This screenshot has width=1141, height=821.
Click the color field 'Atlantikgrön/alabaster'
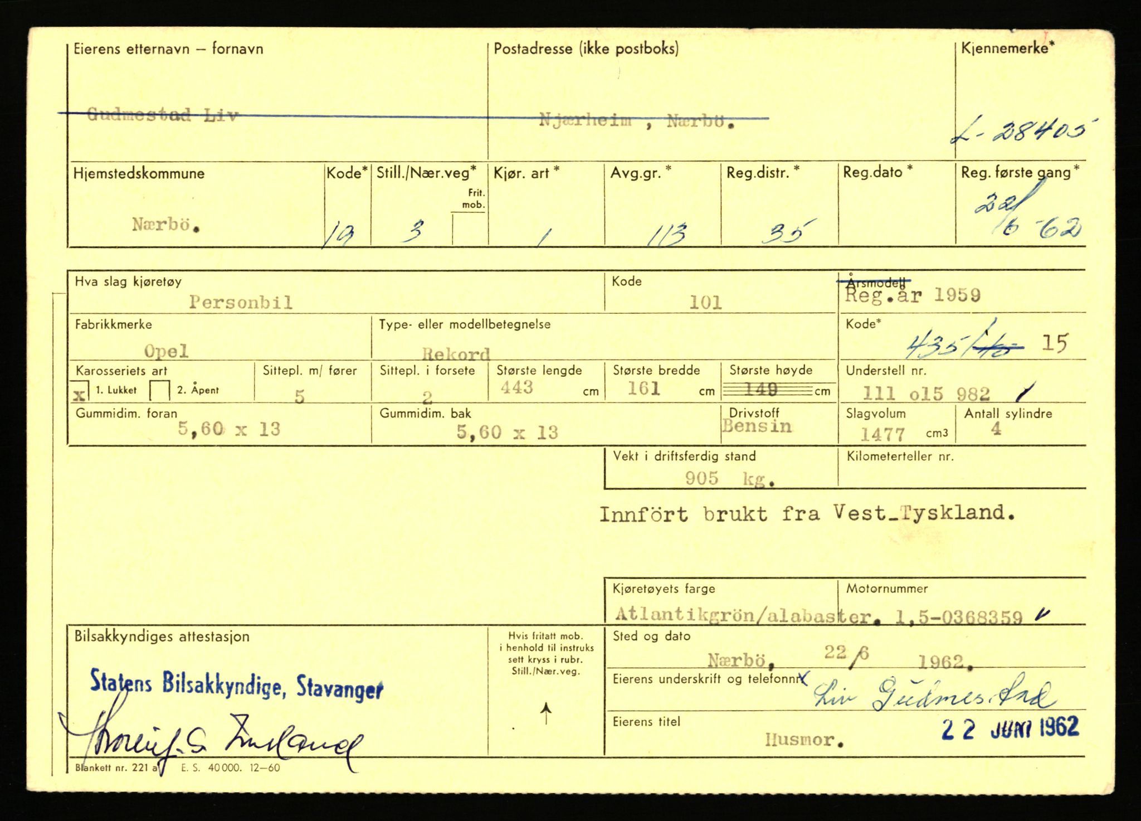pos(724,614)
